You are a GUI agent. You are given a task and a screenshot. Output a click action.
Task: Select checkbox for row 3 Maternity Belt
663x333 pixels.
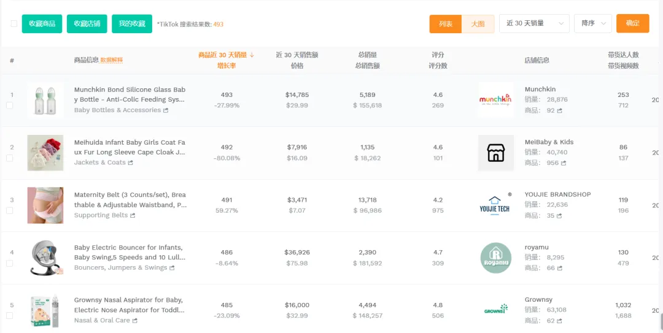click(9, 210)
